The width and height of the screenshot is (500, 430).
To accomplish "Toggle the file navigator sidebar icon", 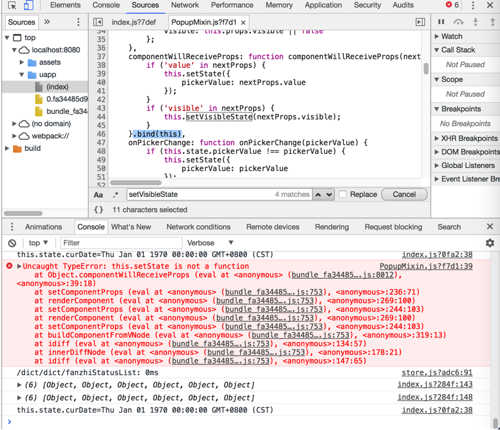I will click(x=98, y=22).
